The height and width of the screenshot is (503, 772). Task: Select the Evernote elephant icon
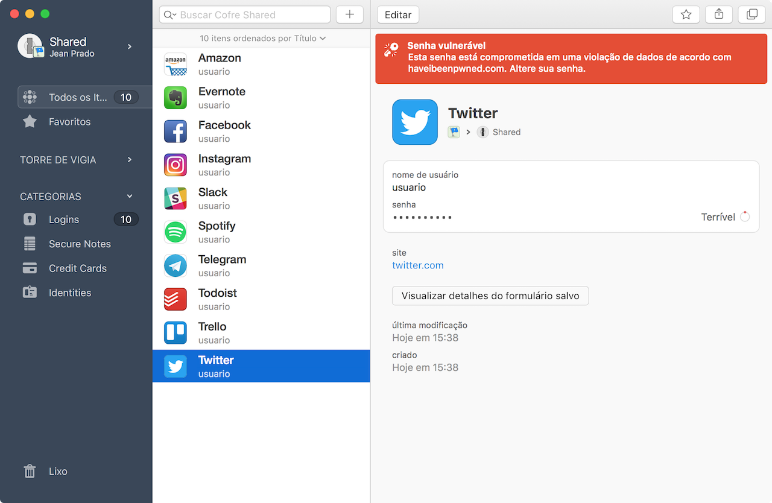point(176,98)
